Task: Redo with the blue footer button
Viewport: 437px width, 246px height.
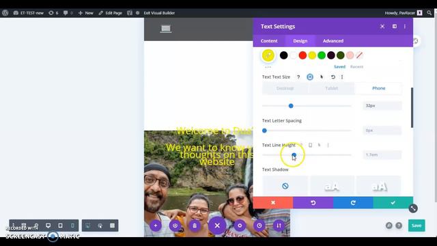Action: (x=353, y=203)
